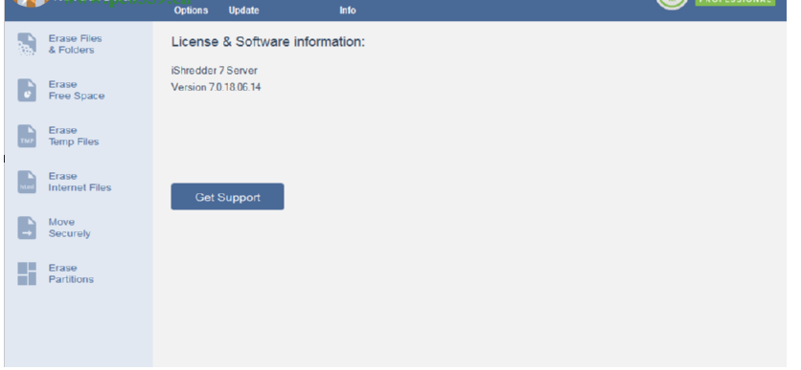Open the Options menu
801x370 pixels.
click(x=191, y=11)
